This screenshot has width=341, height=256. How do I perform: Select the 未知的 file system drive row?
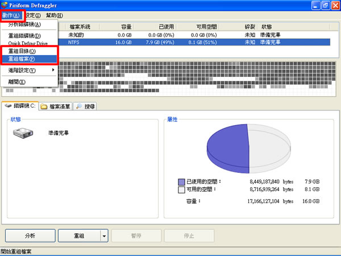pyautogui.click(x=194, y=35)
